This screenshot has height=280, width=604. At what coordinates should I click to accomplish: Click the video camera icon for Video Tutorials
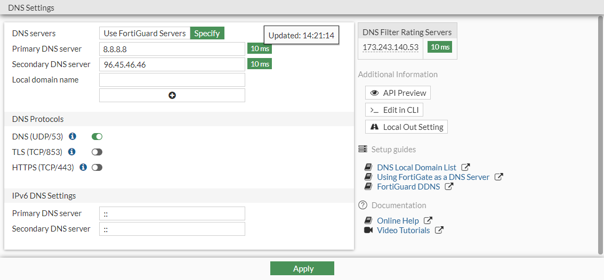(368, 230)
